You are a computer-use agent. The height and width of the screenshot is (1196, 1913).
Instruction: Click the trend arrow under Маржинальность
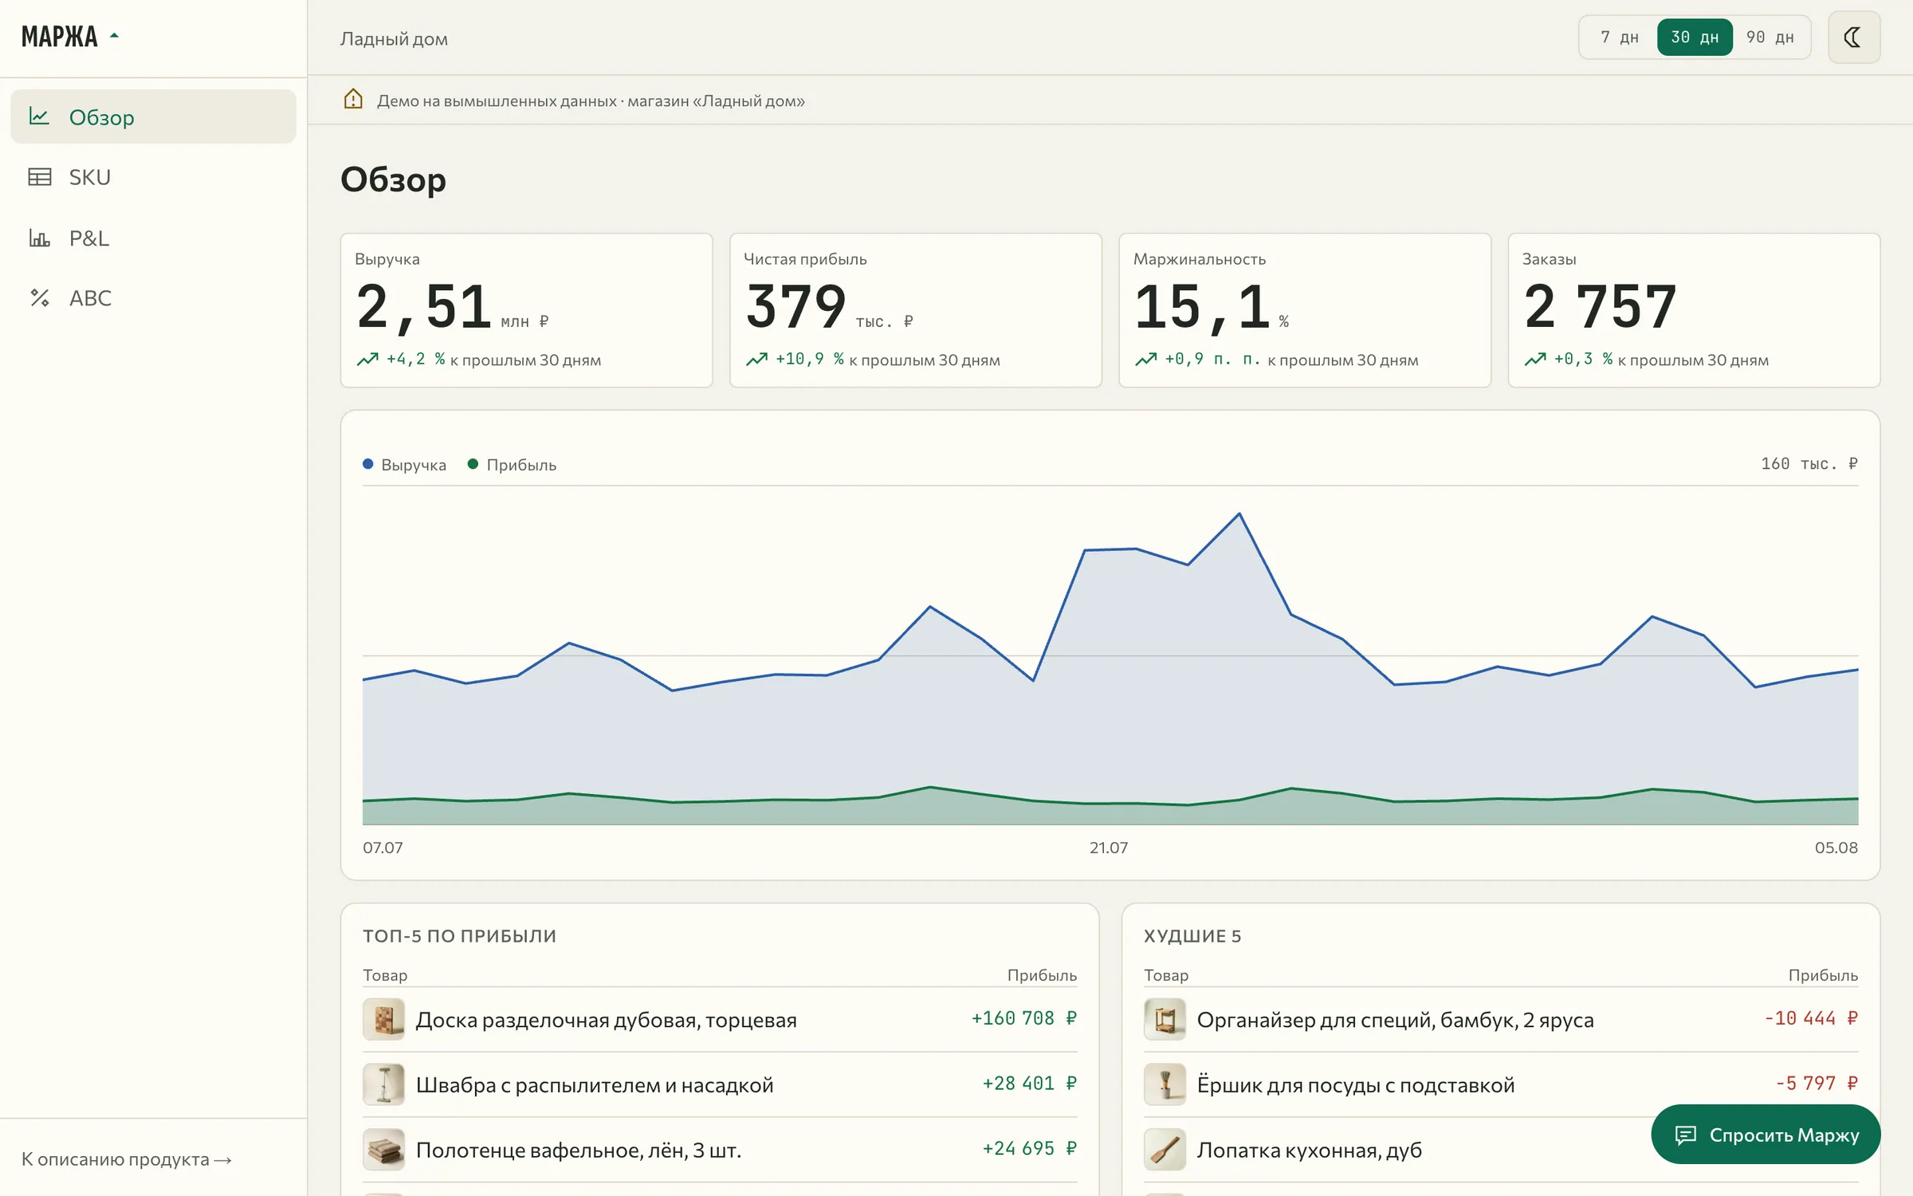1145,360
